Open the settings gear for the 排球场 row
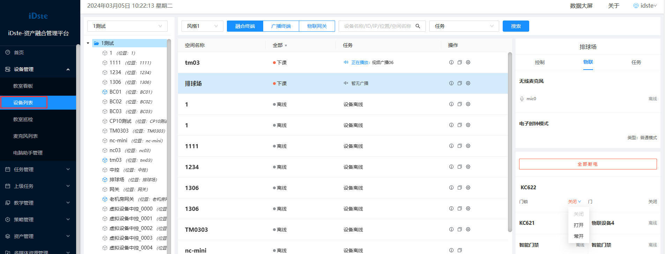This screenshot has width=665, height=254. [x=468, y=83]
